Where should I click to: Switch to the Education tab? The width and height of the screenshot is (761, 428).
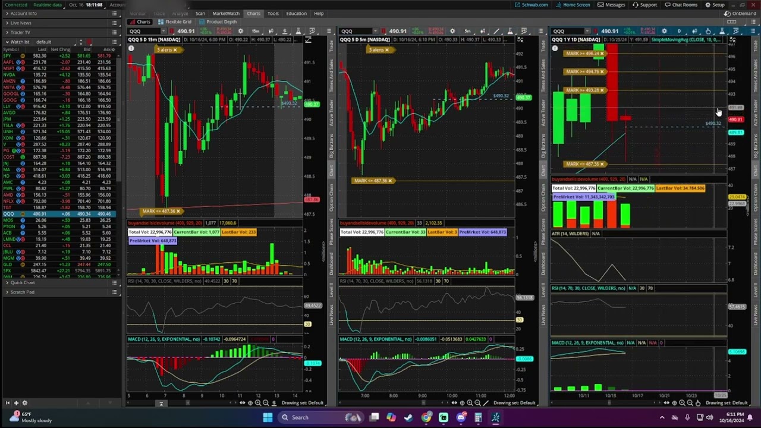296,13
